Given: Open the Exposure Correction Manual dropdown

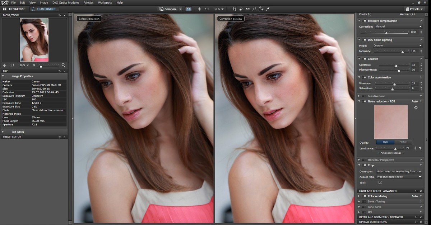Looking at the screenshot, I should click(398, 27).
